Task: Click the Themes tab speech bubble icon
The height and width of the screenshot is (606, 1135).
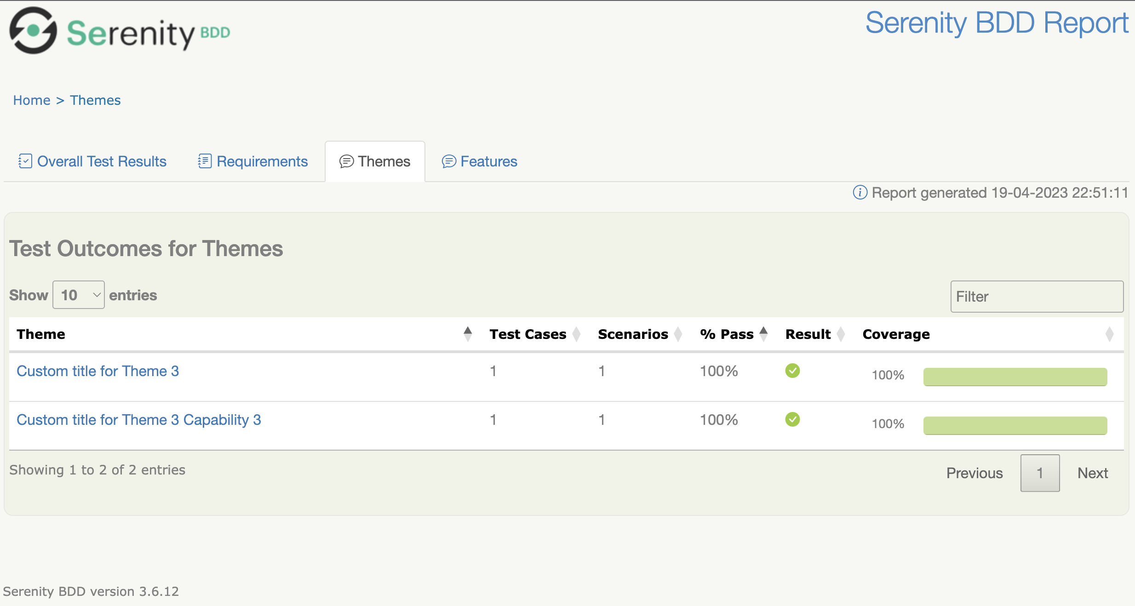Action: pyautogui.click(x=346, y=161)
